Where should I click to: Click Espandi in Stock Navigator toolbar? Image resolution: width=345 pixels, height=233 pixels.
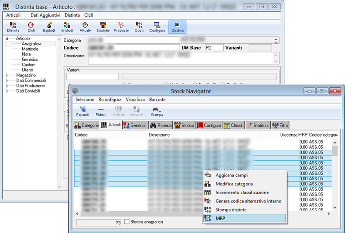point(82,111)
